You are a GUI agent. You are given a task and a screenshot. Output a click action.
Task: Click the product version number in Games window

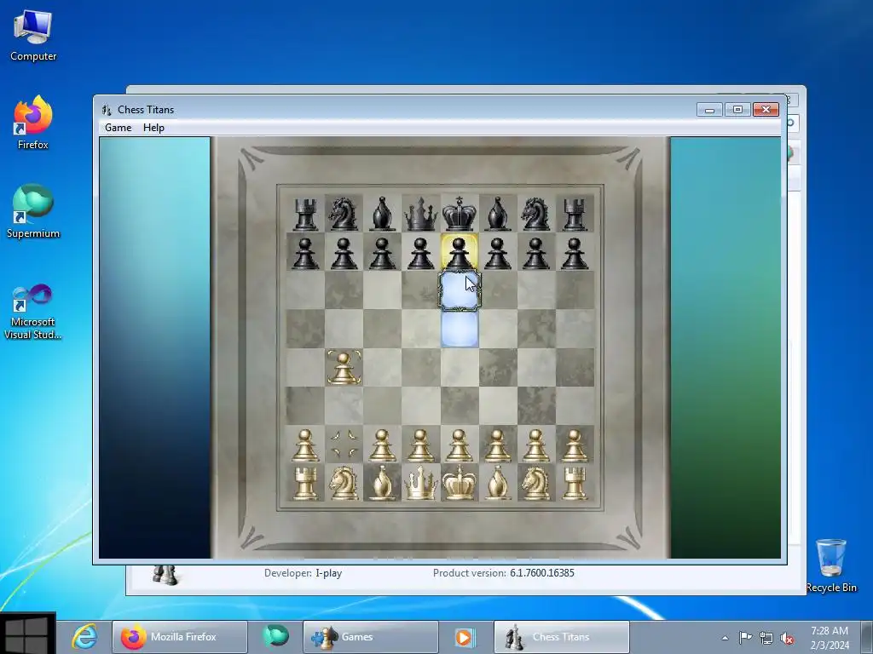click(541, 573)
